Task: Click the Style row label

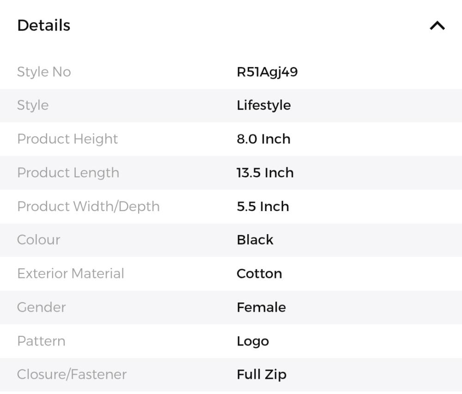Action: (x=33, y=105)
